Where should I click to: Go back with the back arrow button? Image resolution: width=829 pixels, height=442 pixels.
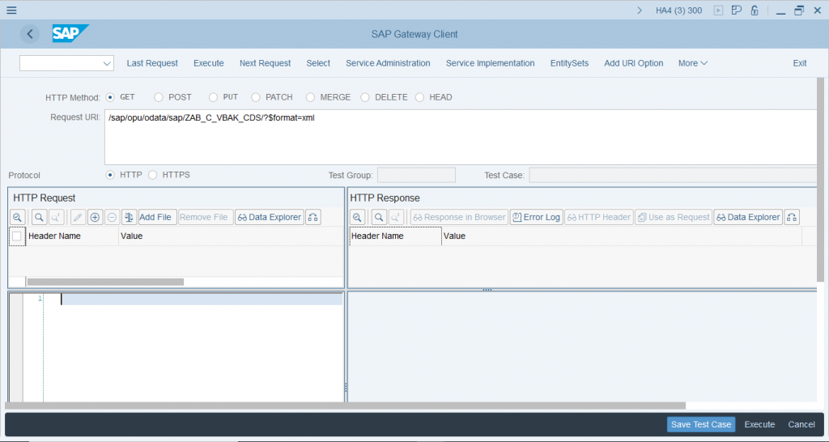(30, 34)
